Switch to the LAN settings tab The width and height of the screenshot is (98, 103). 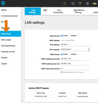tap(33, 11)
